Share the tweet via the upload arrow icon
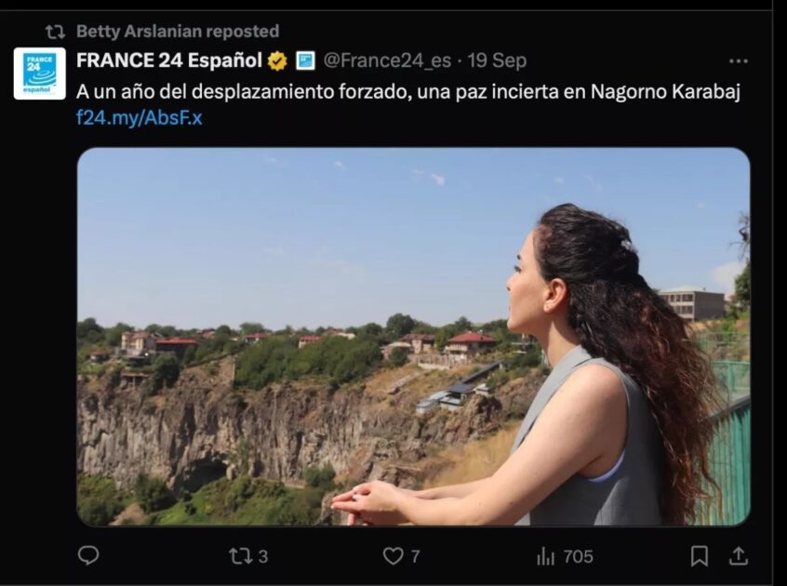 click(x=739, y=556)
